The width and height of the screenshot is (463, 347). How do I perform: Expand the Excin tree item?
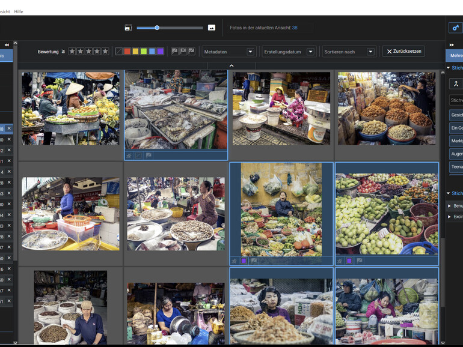(449, 217)
